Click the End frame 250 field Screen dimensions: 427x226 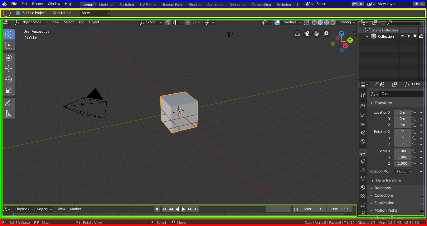(340, 209)
